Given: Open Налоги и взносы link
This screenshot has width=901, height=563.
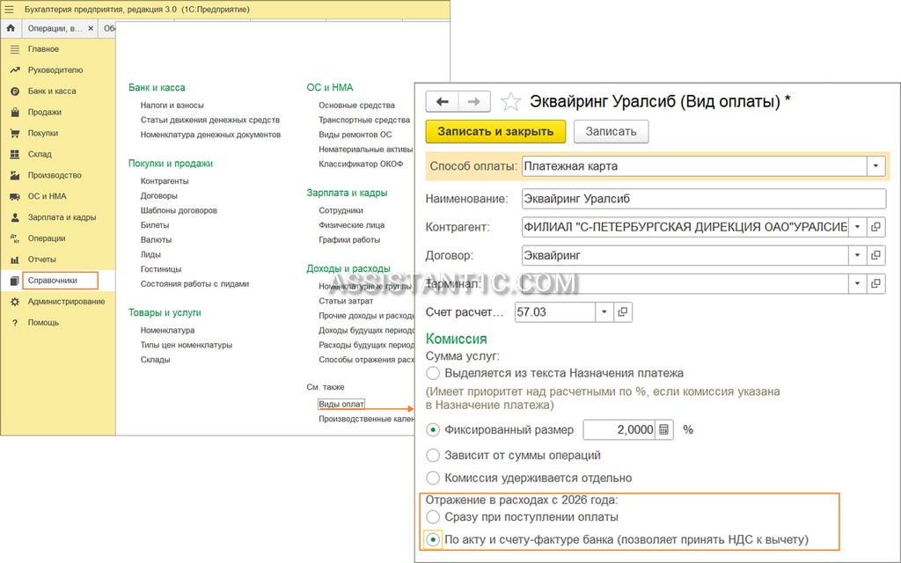Looking at the screenshot, I should [172, 106].
